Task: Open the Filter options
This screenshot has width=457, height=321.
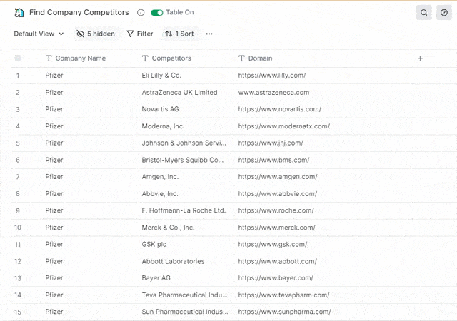Action: pos(140,34)
